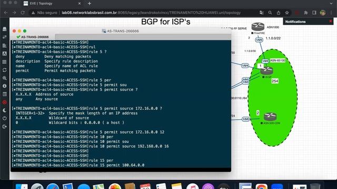Image resolution: width=337 pixels, height=189 pixels.
Task: Click the 'rule 15 permit 100.64.0.0' command line
Action: pos(78,165)
